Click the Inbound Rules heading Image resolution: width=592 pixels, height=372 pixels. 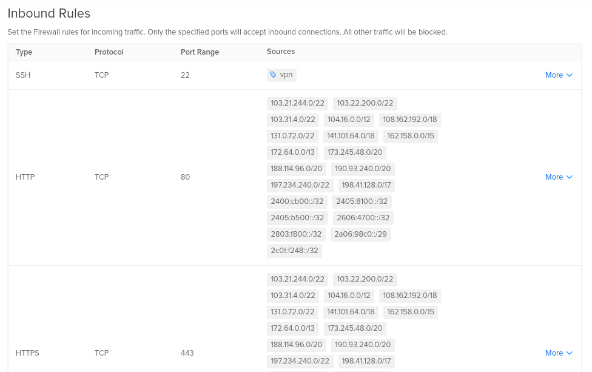[x=49, y=13]
